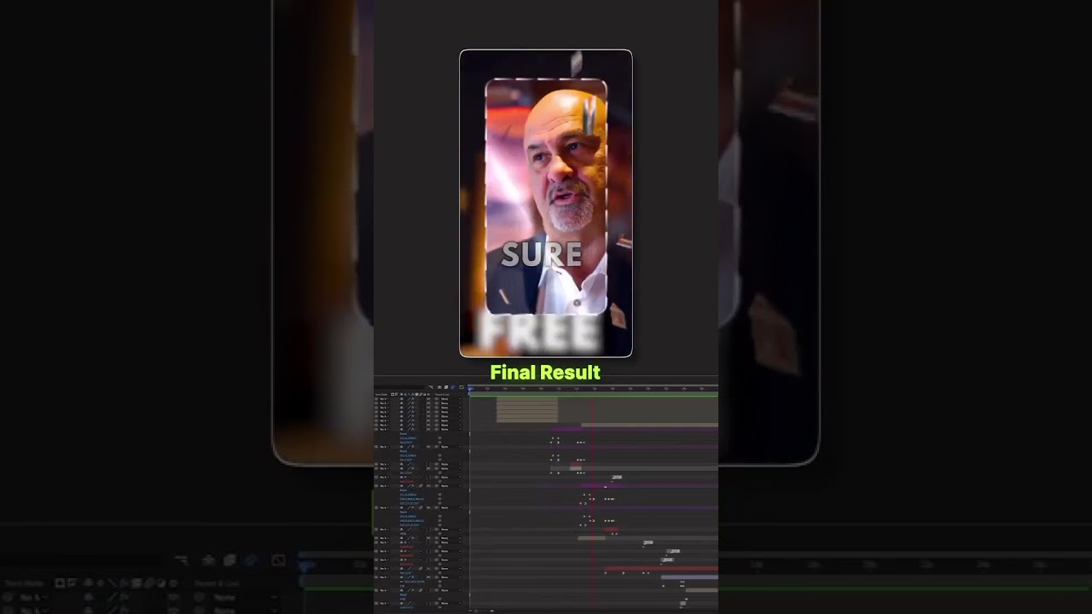1092x614 pixels.
Task: Open the bottom layer's parent 'None' dropdown
Action: [x=450, y=604]
